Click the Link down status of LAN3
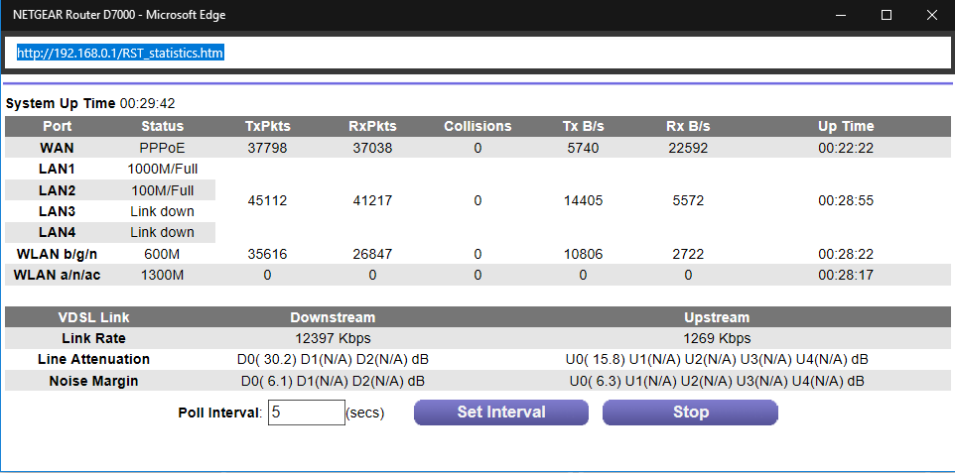Viewport: 955px width, 473px height. [162, 211]
